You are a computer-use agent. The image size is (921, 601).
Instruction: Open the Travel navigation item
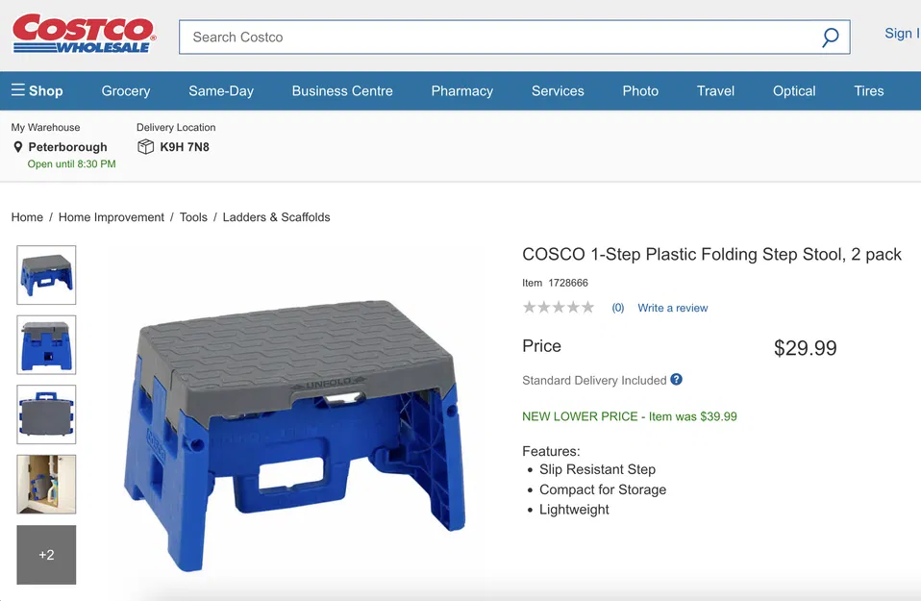coord(715,90)
